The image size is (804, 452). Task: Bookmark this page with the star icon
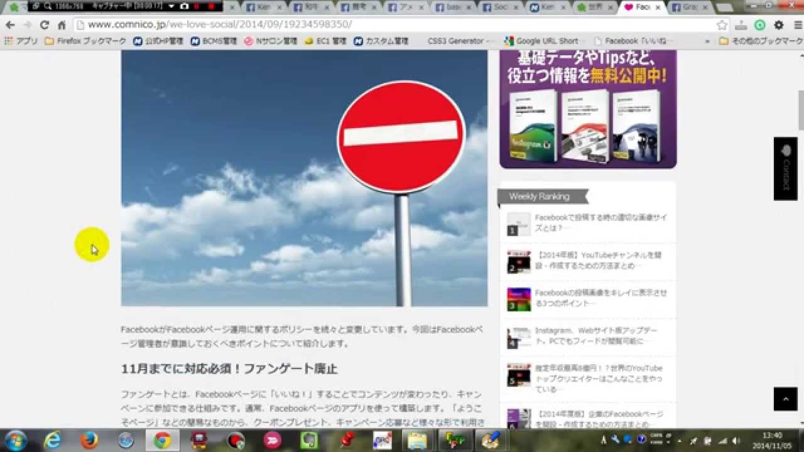tap(722, 25)
